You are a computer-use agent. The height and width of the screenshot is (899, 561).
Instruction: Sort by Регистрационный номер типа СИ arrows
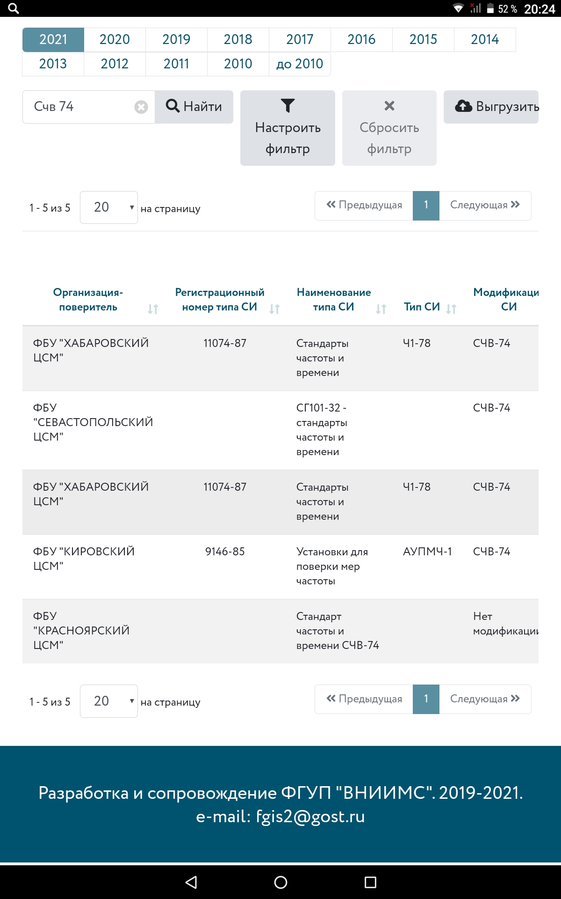274,309
